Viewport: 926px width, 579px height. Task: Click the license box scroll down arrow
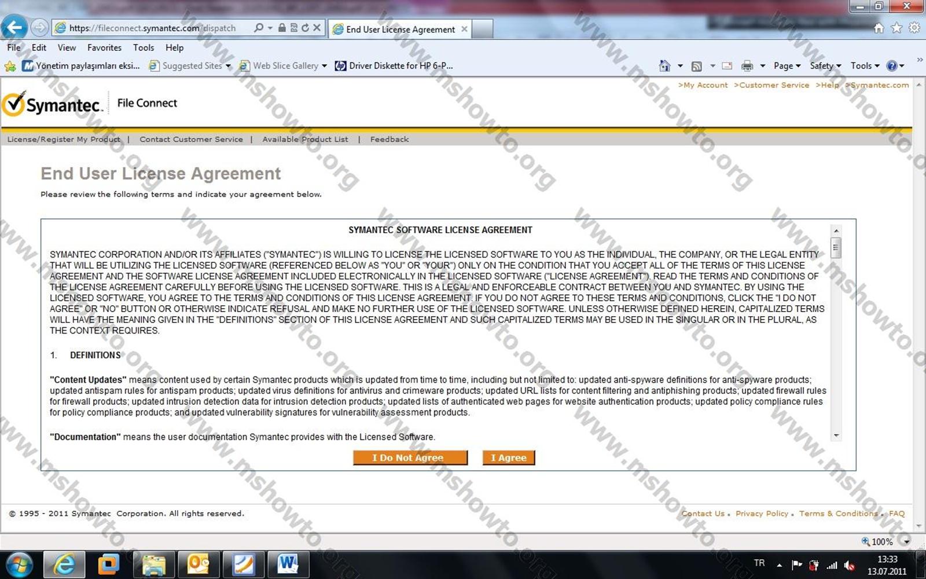(836, 435)
